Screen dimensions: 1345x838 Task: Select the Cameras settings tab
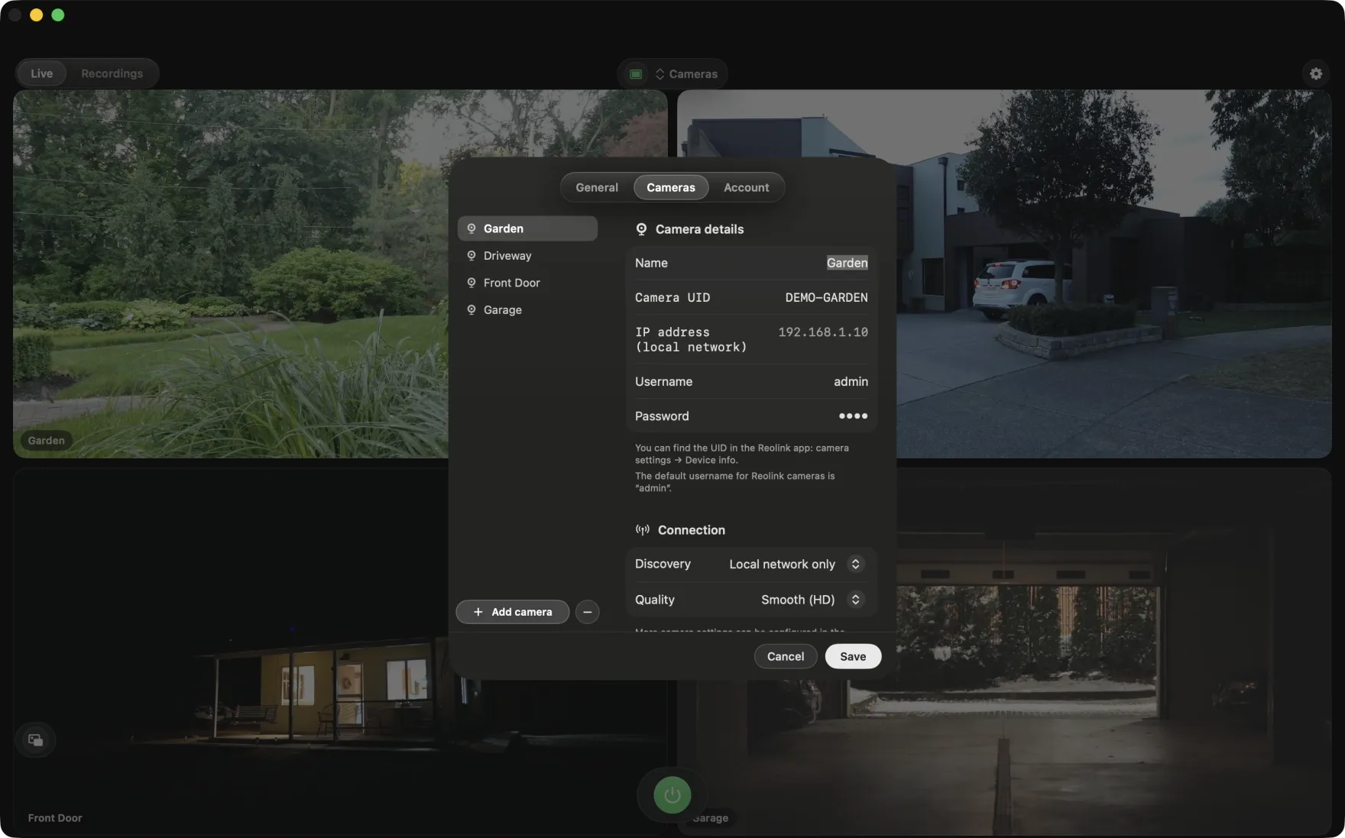[x=671, y=187]
